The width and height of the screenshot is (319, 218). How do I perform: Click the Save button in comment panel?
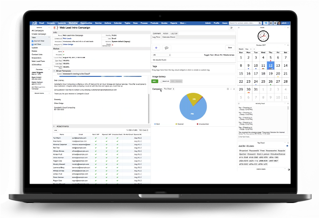click(229, 48)
